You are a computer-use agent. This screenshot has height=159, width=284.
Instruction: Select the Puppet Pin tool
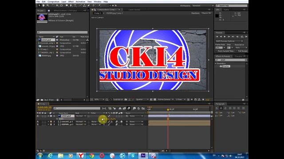(x=99, y=6)
